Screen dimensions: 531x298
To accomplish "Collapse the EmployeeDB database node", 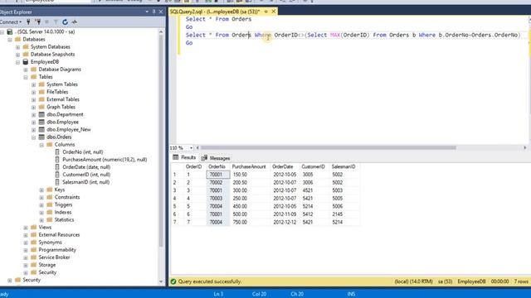I will pyautogui.click(x=17, y=62).
